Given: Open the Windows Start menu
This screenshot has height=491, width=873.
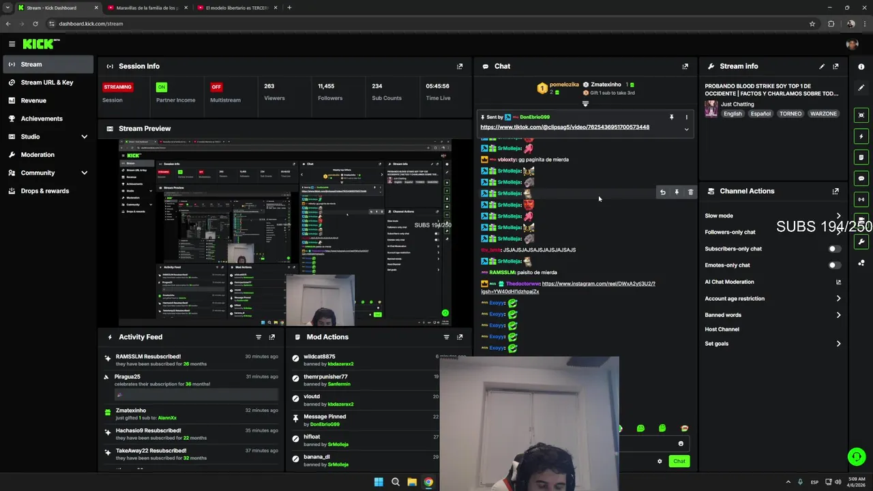Looking at the screenshot, I should (x=379, y=482).
